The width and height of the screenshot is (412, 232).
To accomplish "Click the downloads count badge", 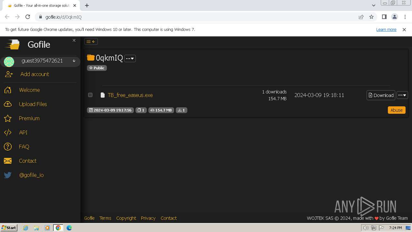I will [x=182, y=110].
